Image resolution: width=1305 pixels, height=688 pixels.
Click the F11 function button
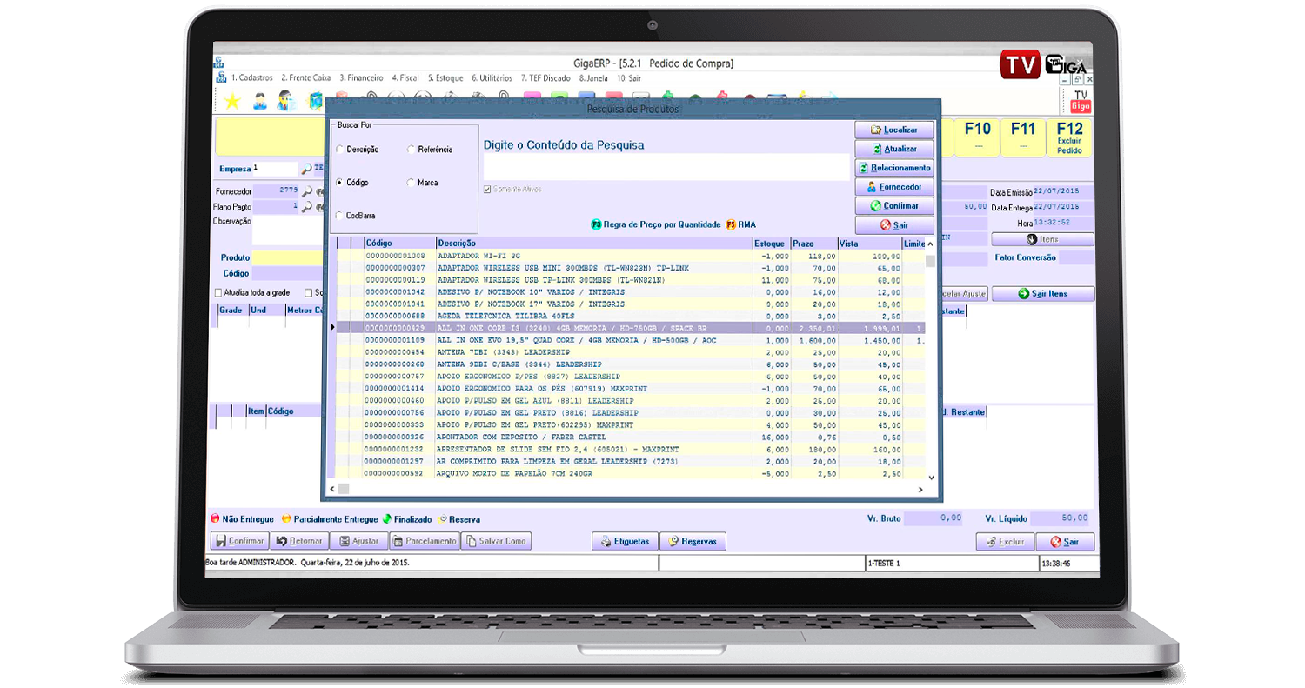pyautogui.click(x=1023, y=137)
